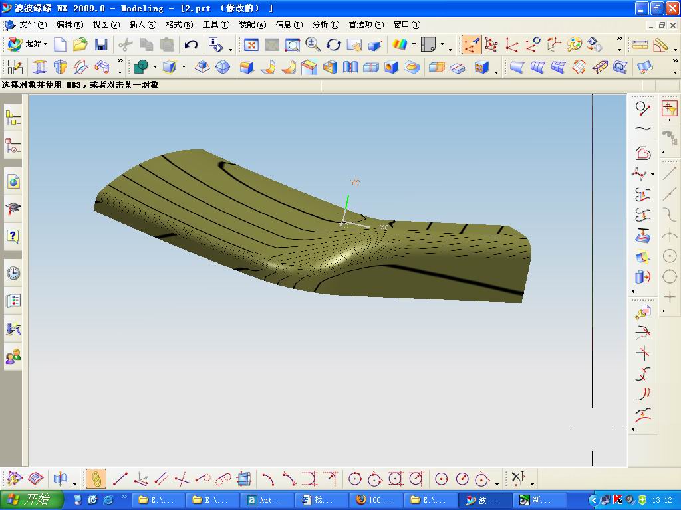Select the Line tool in the bottom curve toolbar
The height and width of the screenshot is (510, 681).
coord(120,479)
